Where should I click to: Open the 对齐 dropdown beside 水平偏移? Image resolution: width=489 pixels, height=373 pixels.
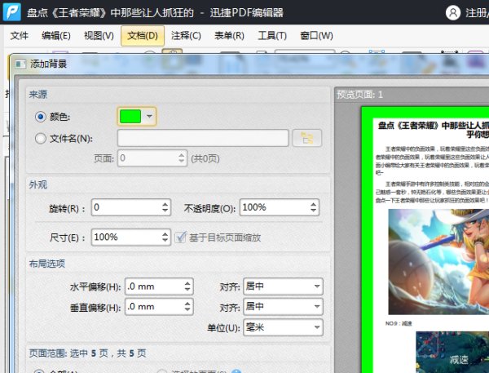pyautogui.click(x=283, y=286)
